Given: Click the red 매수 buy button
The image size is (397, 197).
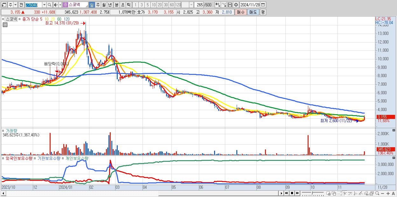Looking at the screenshot, I should 241,12.
